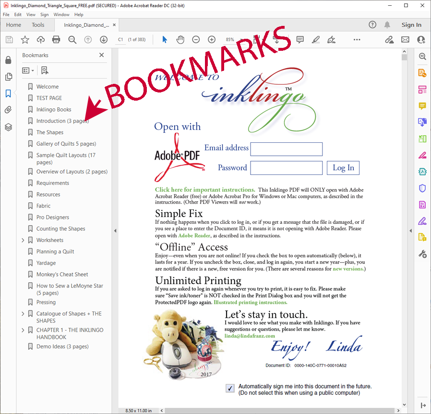
Task: Open Illustrated printing instructions link
Action: (x=251, y=302)
